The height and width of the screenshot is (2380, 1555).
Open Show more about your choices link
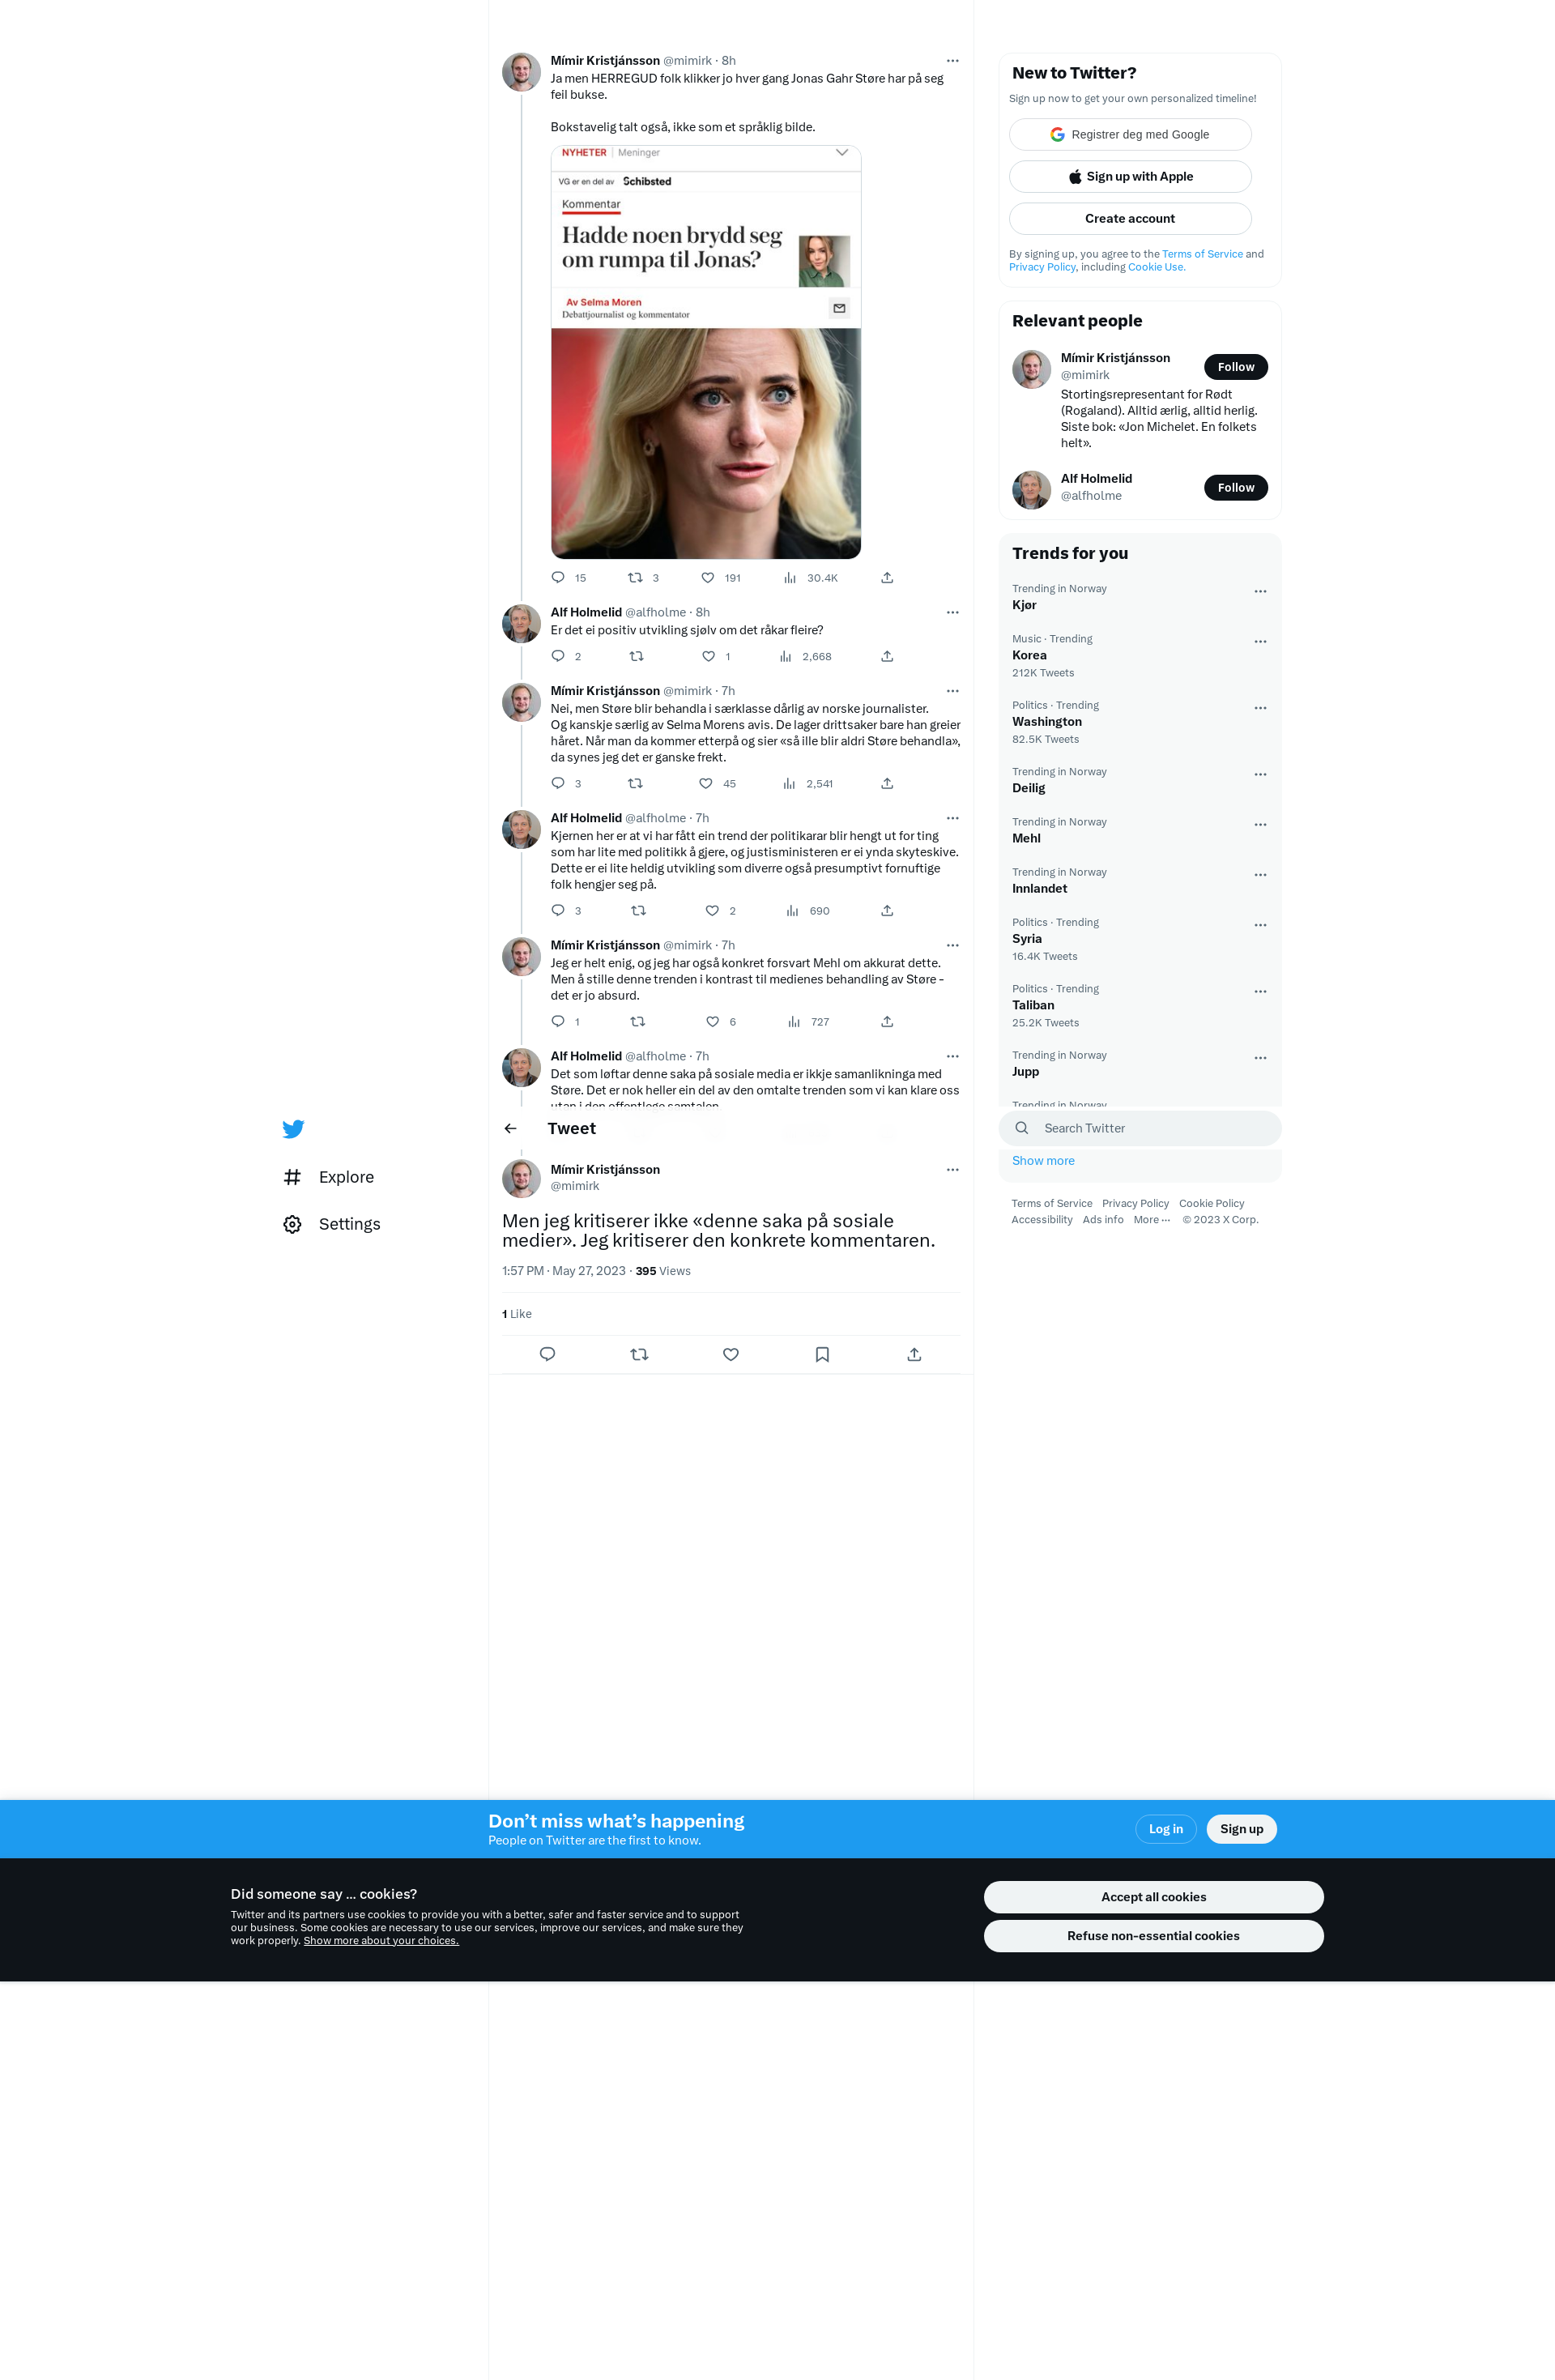(381, 1940)
